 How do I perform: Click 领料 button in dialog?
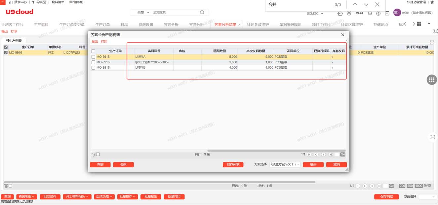coord(123,164)
